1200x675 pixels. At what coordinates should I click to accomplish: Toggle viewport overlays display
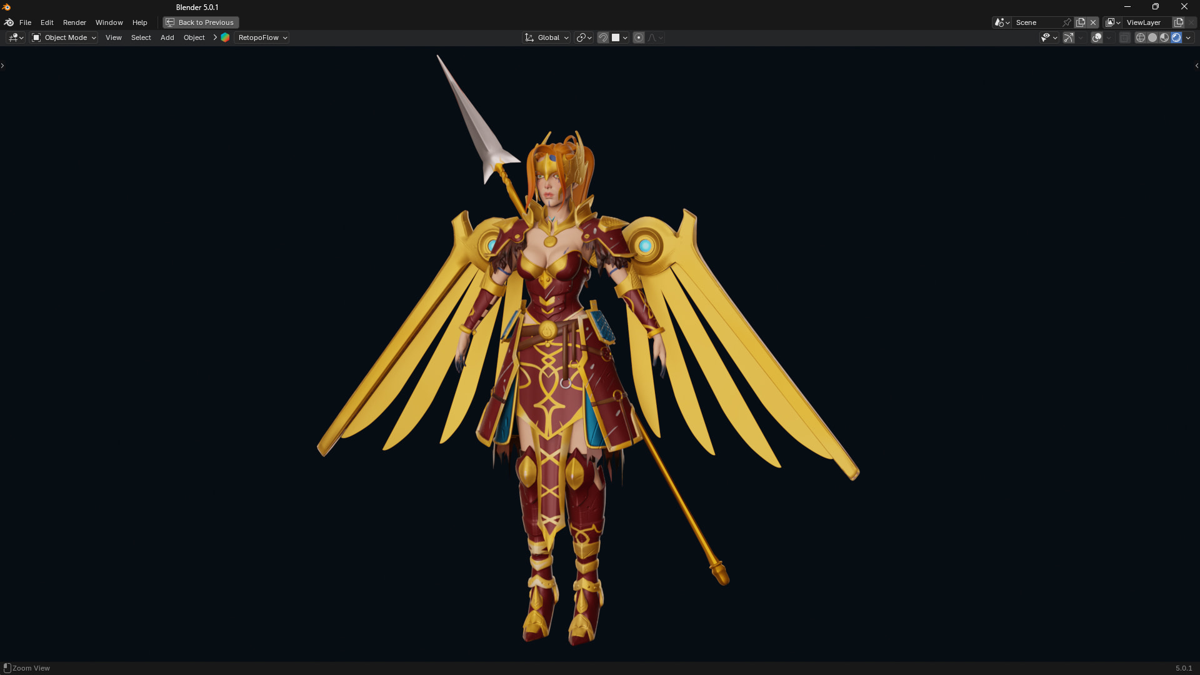coord(1097,37)
